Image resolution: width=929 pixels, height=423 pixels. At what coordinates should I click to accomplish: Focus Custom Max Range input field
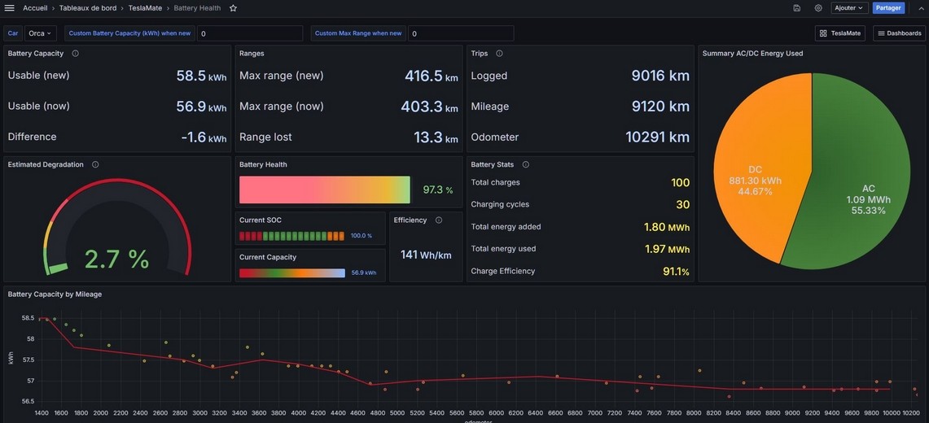tap(460, 33)
